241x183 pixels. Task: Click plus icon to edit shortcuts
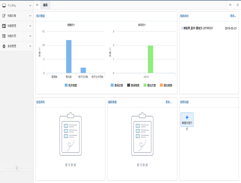[x=187, y=117]
